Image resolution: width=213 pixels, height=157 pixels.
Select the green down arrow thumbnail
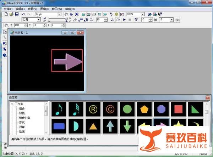click(x=127, y=126)
